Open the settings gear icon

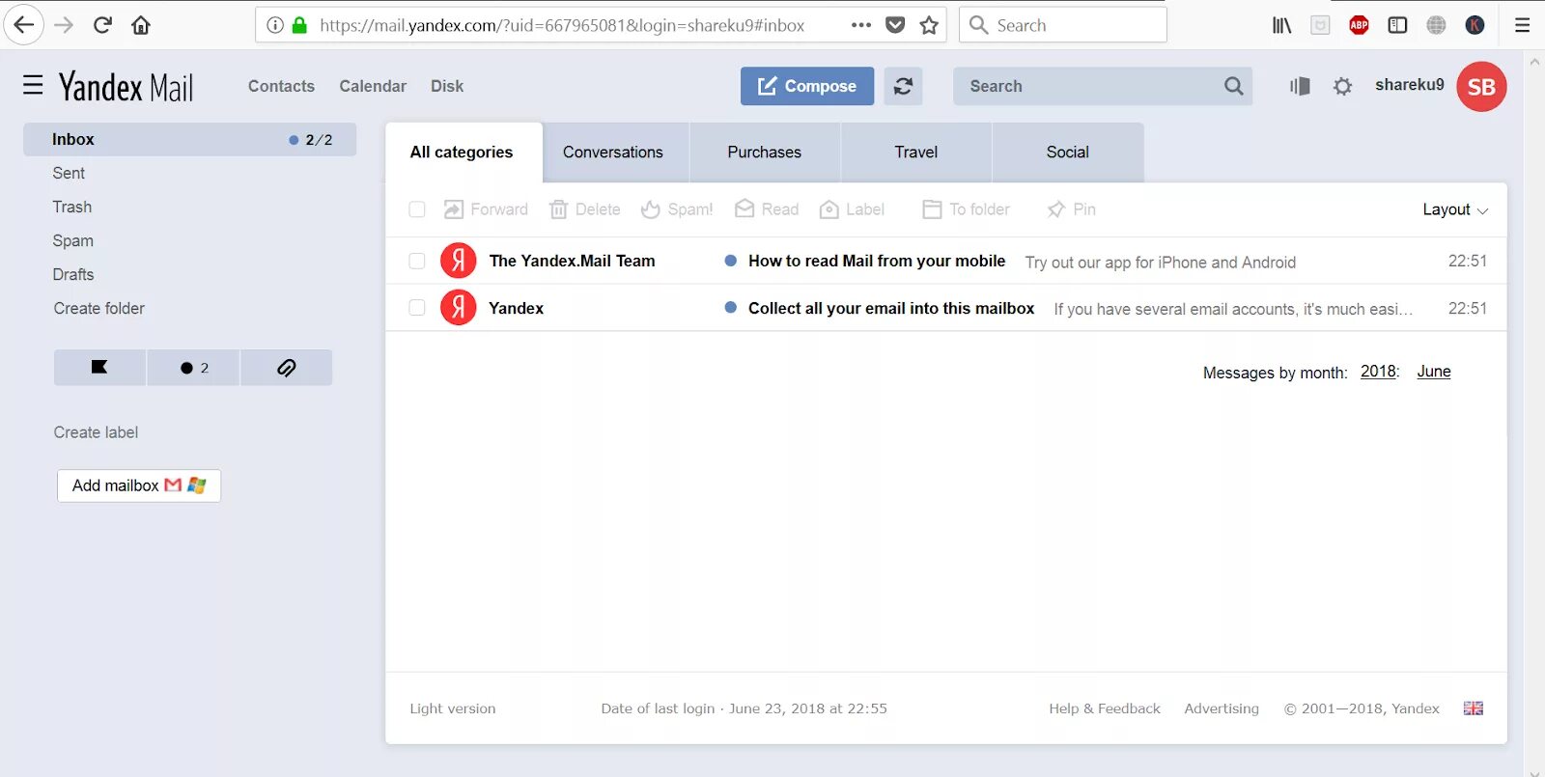click(x=1342, y=87)
